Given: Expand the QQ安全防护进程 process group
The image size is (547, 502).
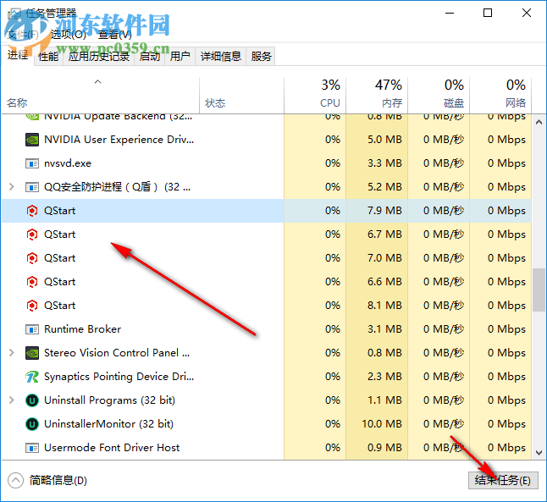Looking at the screenshot, I should pos(12,187).
